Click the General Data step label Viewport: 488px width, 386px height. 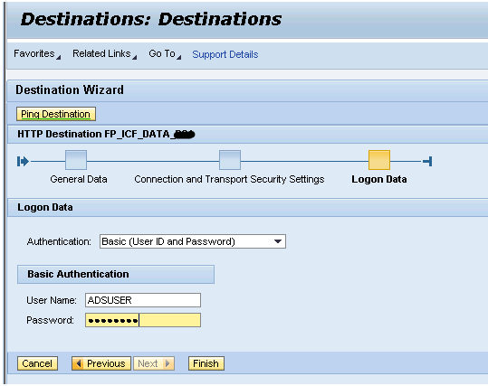click(79, 179)
